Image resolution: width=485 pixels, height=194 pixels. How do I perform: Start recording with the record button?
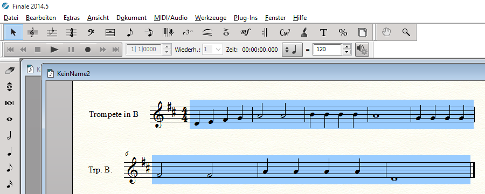click(88, 50)
